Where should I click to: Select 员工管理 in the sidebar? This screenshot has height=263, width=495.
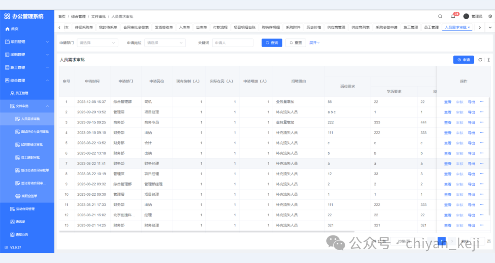22,93
